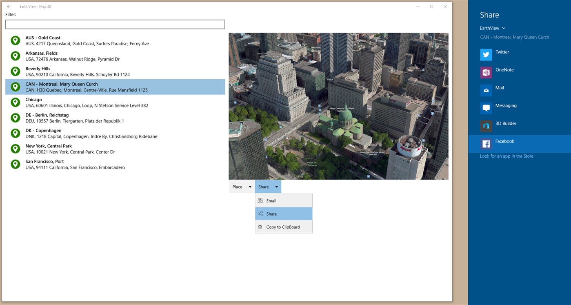571x305 pixels.
Task: Click inside the Filter text box
Action: point(115,24)
